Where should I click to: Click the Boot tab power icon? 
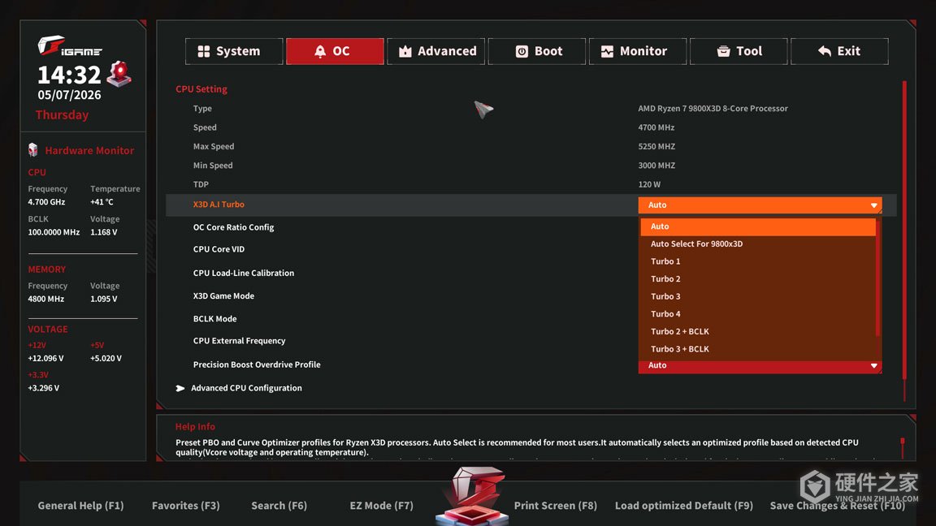(x=521, y=51)
